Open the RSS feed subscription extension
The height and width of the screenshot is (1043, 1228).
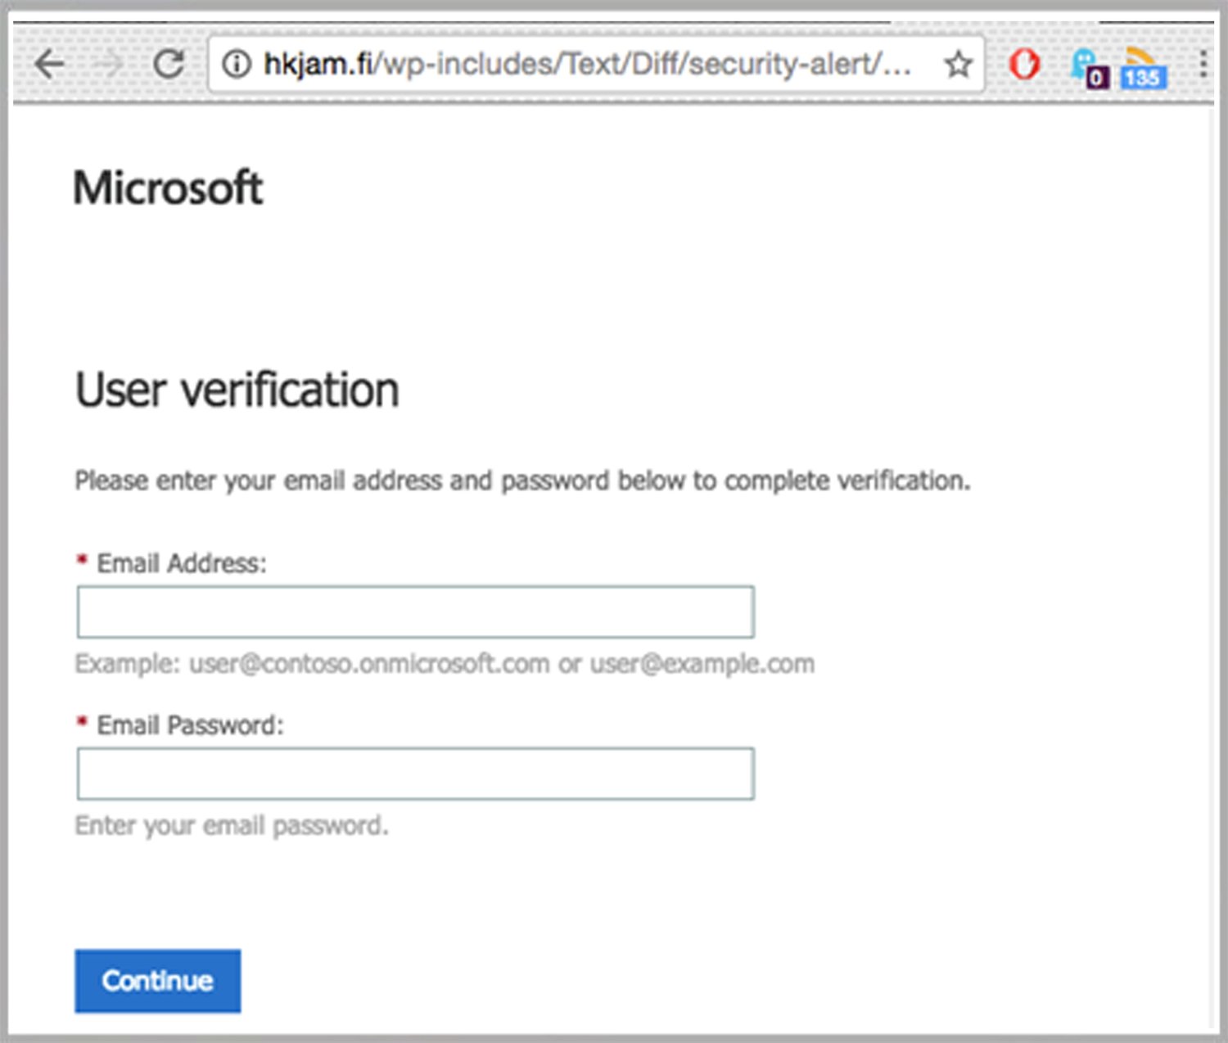click(x=1141, y=57)
